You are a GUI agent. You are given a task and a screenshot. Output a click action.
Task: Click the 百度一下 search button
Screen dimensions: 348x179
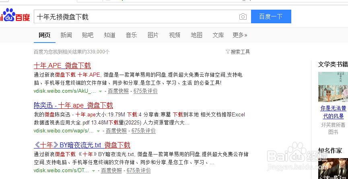tap(271, 16)
